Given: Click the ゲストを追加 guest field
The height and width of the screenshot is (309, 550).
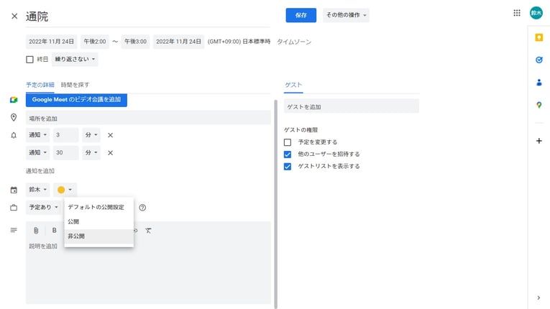Looking at the screenshot, I should tap(352, 106).
